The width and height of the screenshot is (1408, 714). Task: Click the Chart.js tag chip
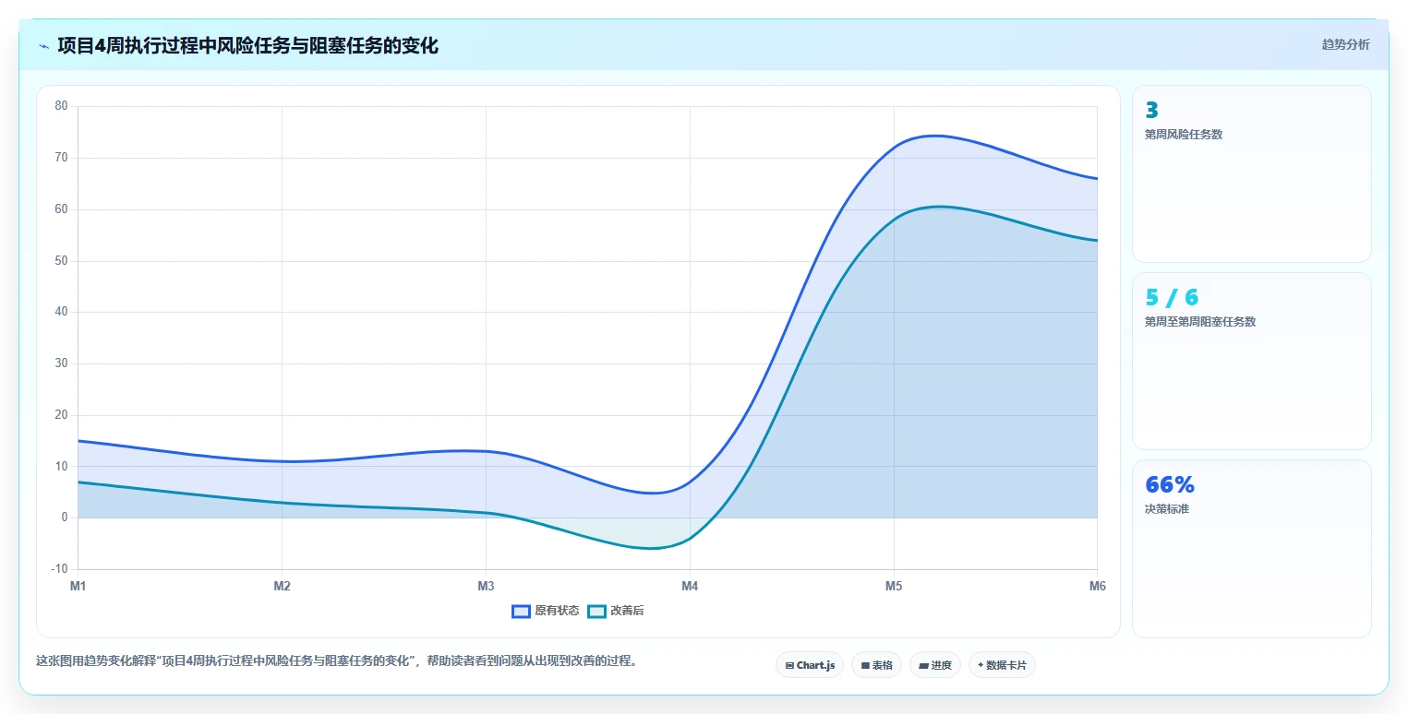coord(810,665)
